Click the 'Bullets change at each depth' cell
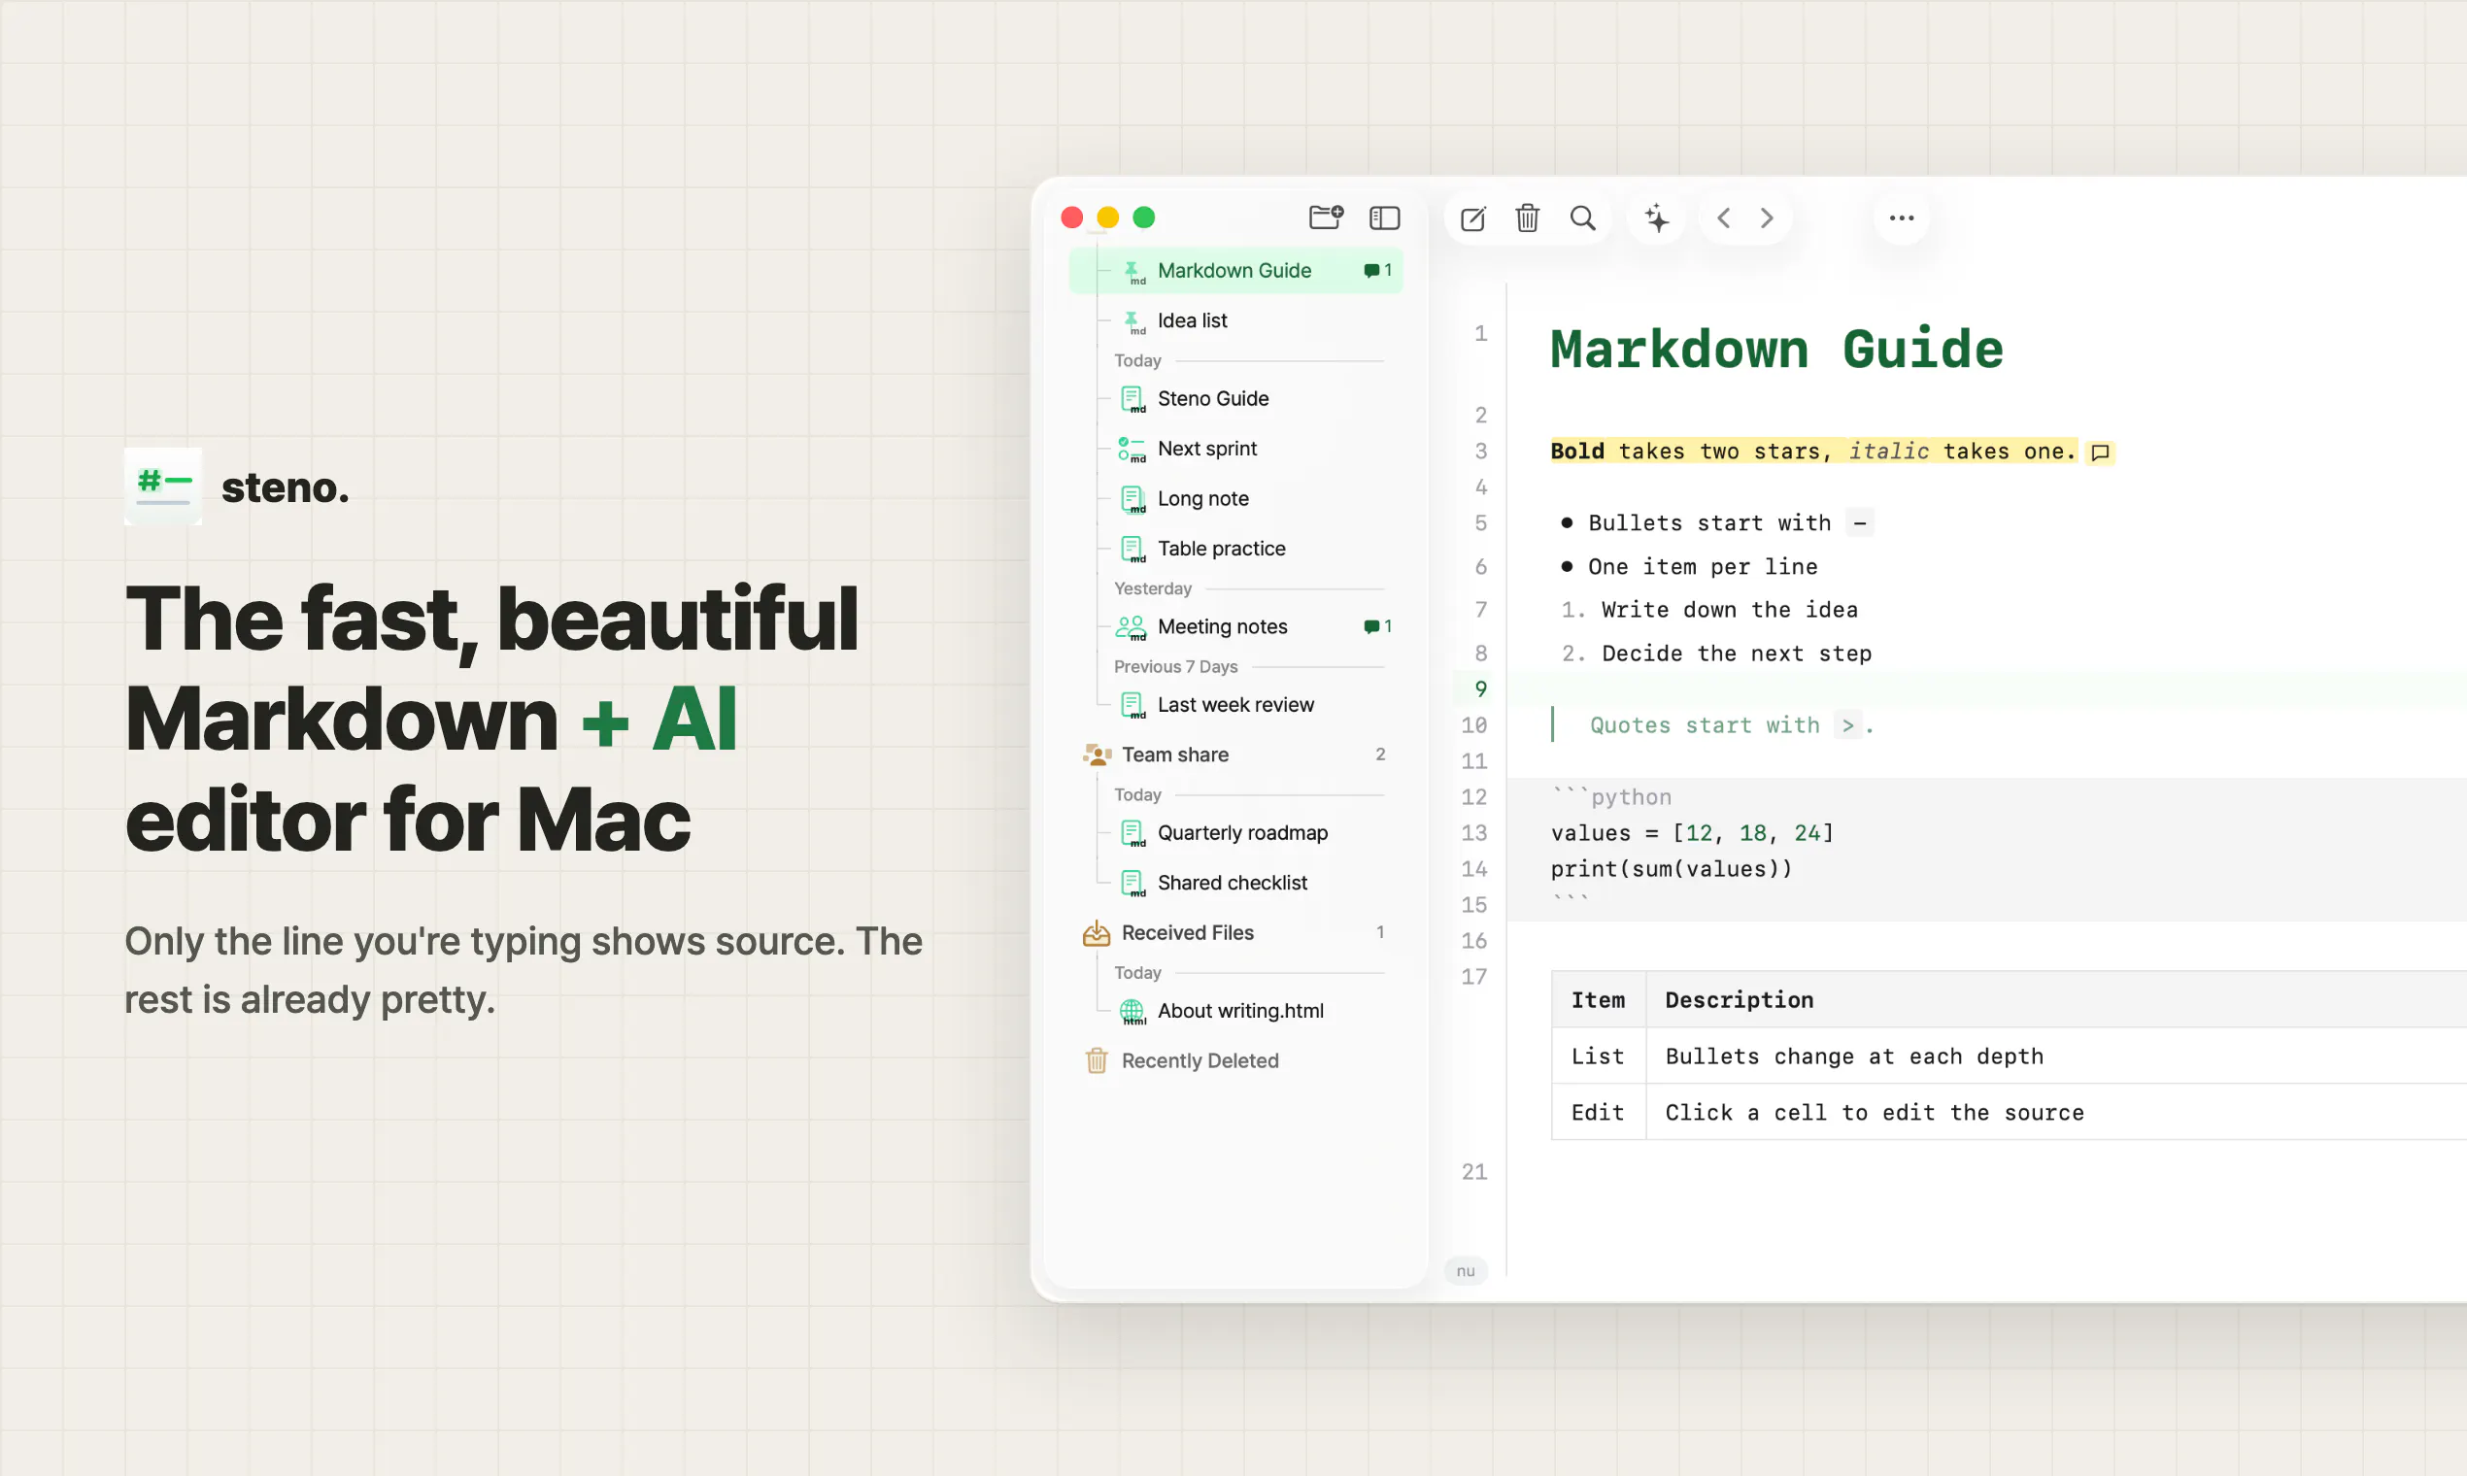The image size is (2467, 1476). (x=1854, y=1057)
